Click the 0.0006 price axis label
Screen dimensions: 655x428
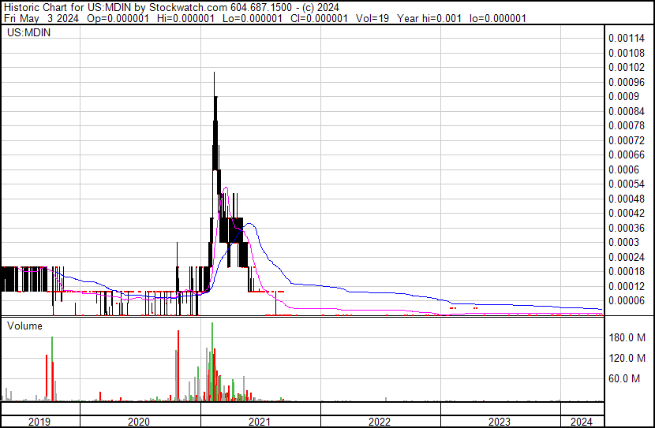(623, 169)
